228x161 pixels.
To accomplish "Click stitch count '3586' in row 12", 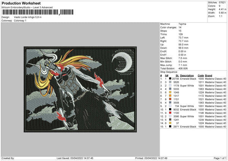I will [x=176, y=117].
